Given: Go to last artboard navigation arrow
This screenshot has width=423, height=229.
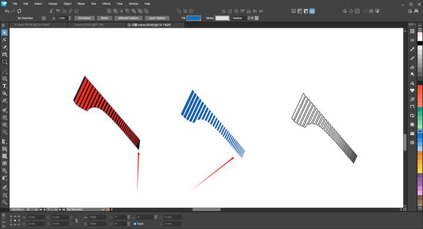Looking at the screenshot, I should [x=63, y=210].
